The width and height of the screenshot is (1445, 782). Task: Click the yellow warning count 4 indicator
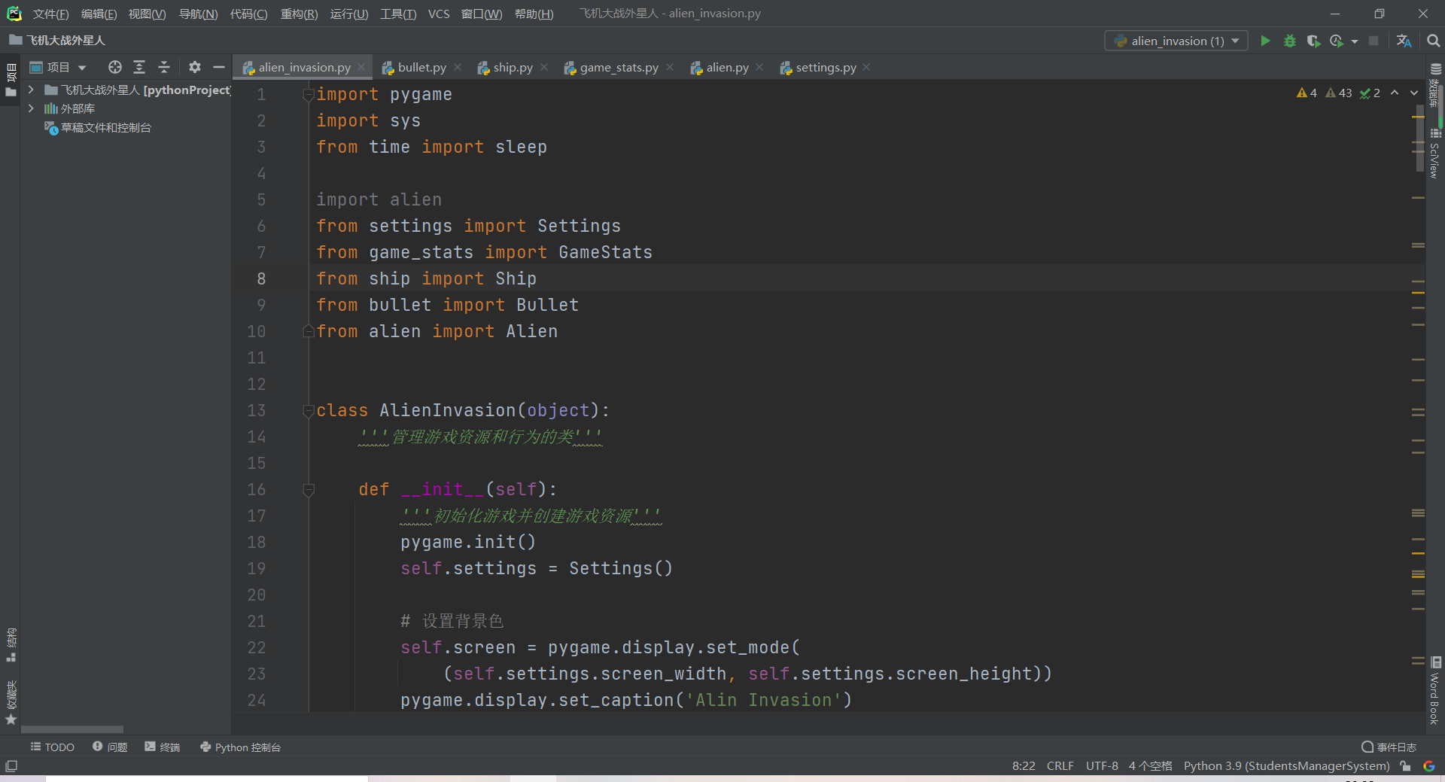[x=1307, y=93]
